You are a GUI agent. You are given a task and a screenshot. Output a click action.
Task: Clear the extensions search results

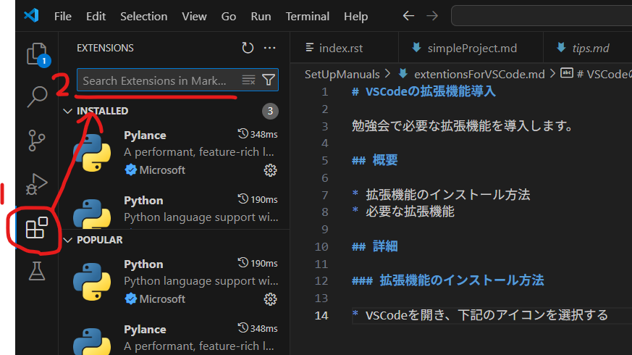point(248,80)
